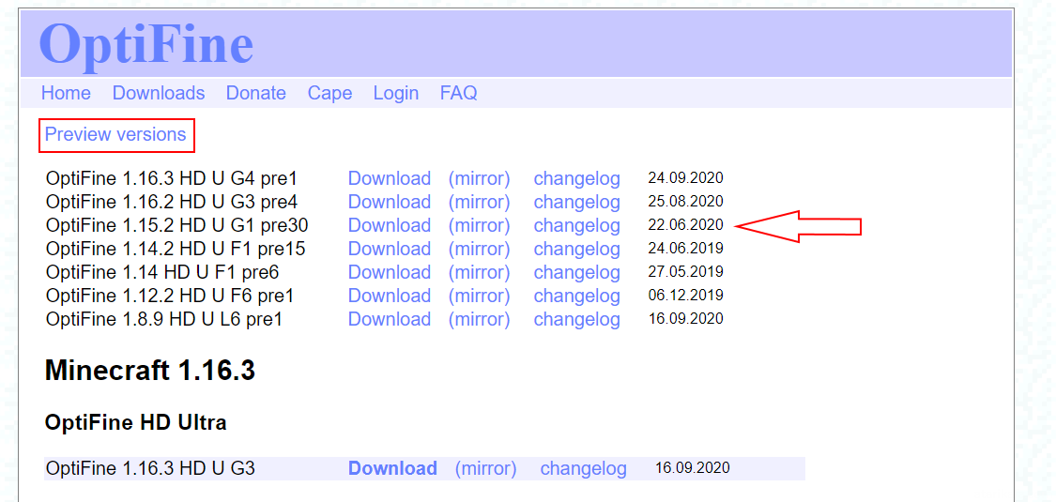1056x502 pixels.
Task: Click the date 06.12.2019
Action: point(685,295)
